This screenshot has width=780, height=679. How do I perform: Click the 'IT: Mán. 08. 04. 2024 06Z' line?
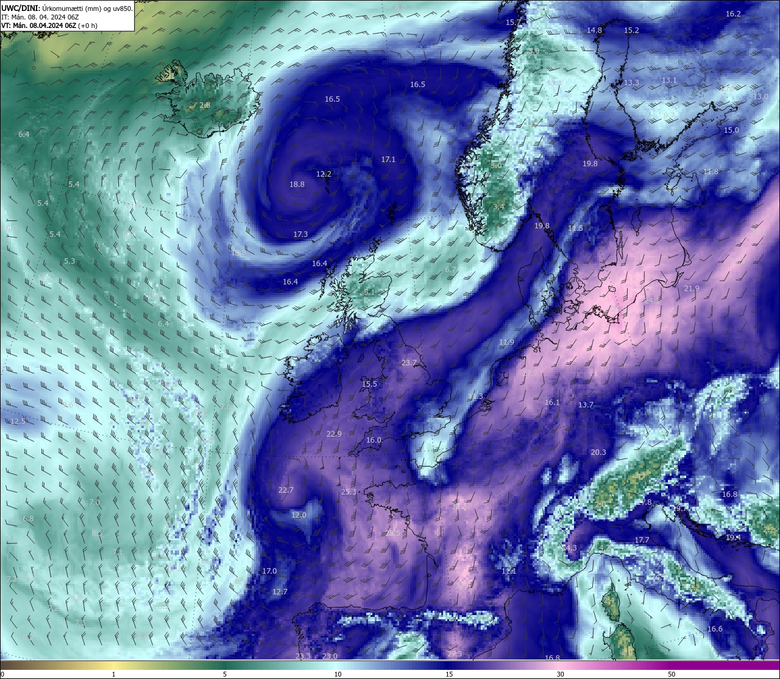(x=40, y=17)
